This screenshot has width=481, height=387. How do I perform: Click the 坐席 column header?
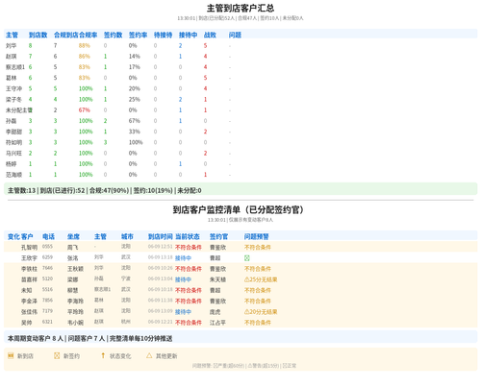(x=73, y=236)
